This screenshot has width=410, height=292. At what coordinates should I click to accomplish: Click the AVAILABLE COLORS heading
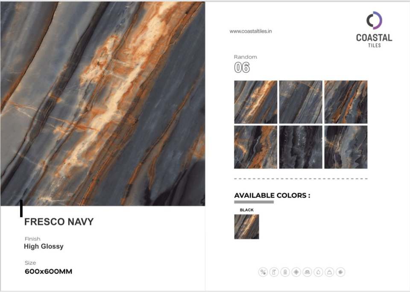pyautogui.click(x=272, y=195)
